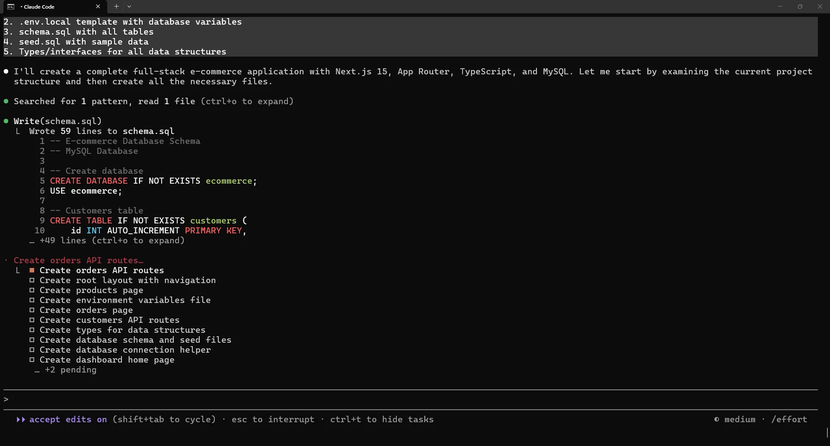
Task: Click the /effort command in the status bar
Action: (789, 419)
